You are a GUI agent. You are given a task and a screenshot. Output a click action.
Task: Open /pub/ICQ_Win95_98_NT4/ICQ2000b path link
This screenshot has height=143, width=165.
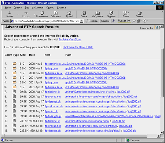(86, 82)
